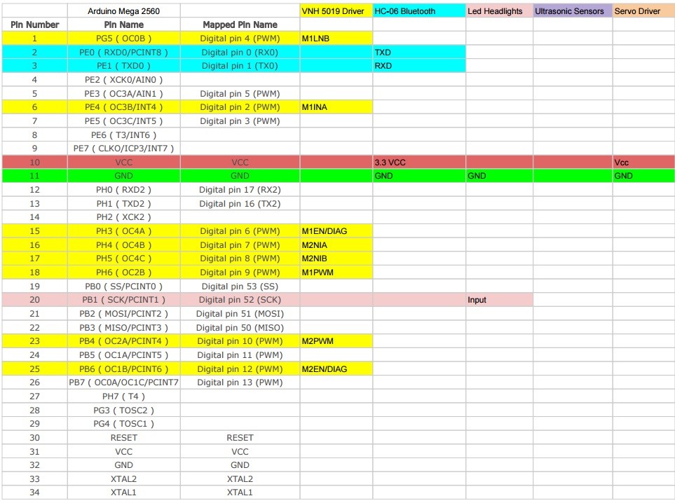Select the 'M2NIA' cell
This screenshot has height=503, width=675.
pyautogui.click(x=336, y=244)
